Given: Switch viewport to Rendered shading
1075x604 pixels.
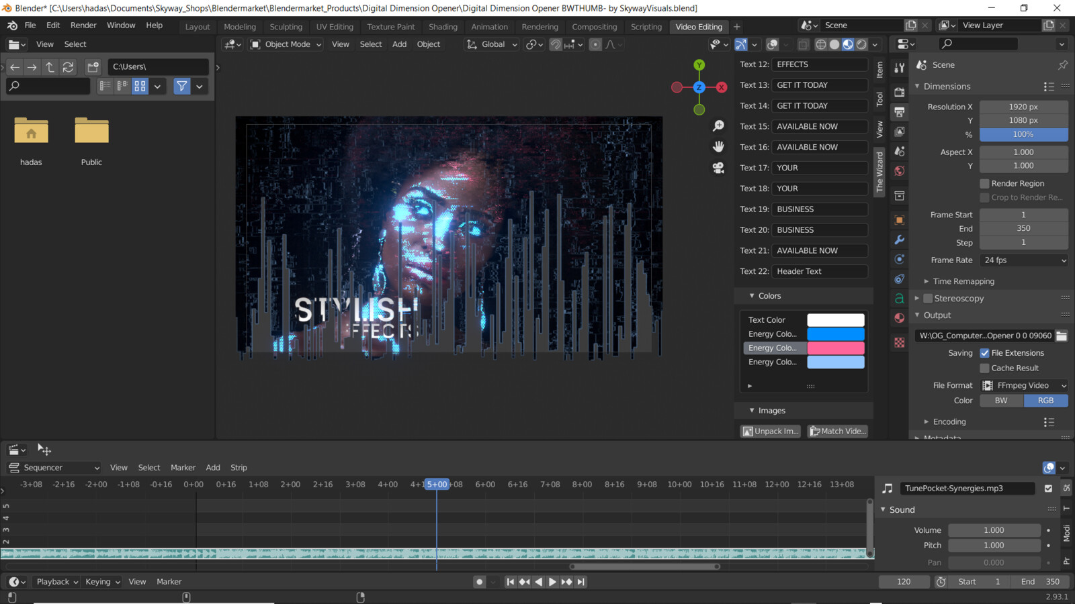Looking at the screenshot, I should coord(861,44).
